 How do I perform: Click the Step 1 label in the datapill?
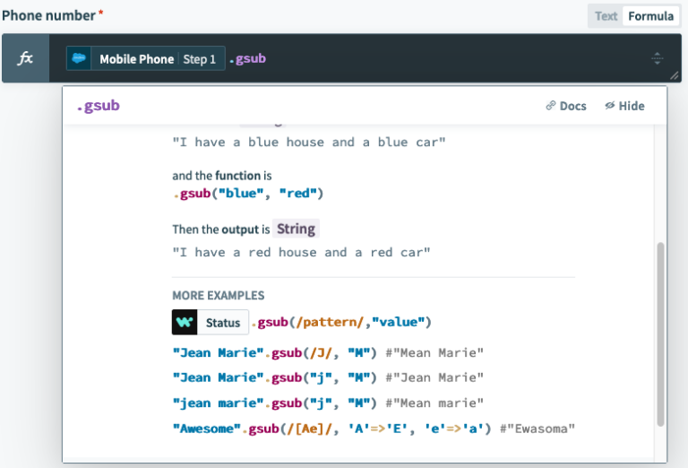point(200,59)
